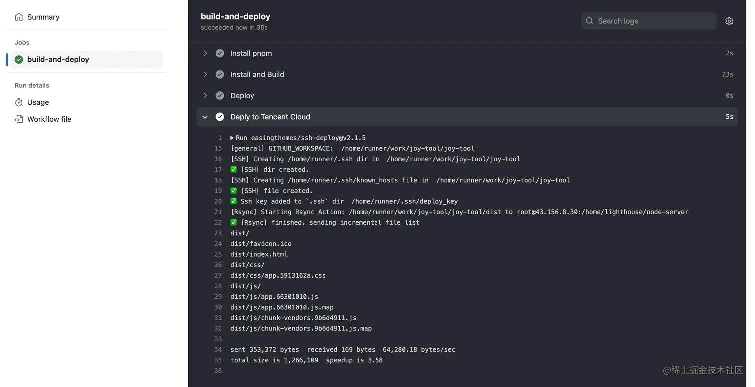Click the search magnifier icon

click(590, 21)
